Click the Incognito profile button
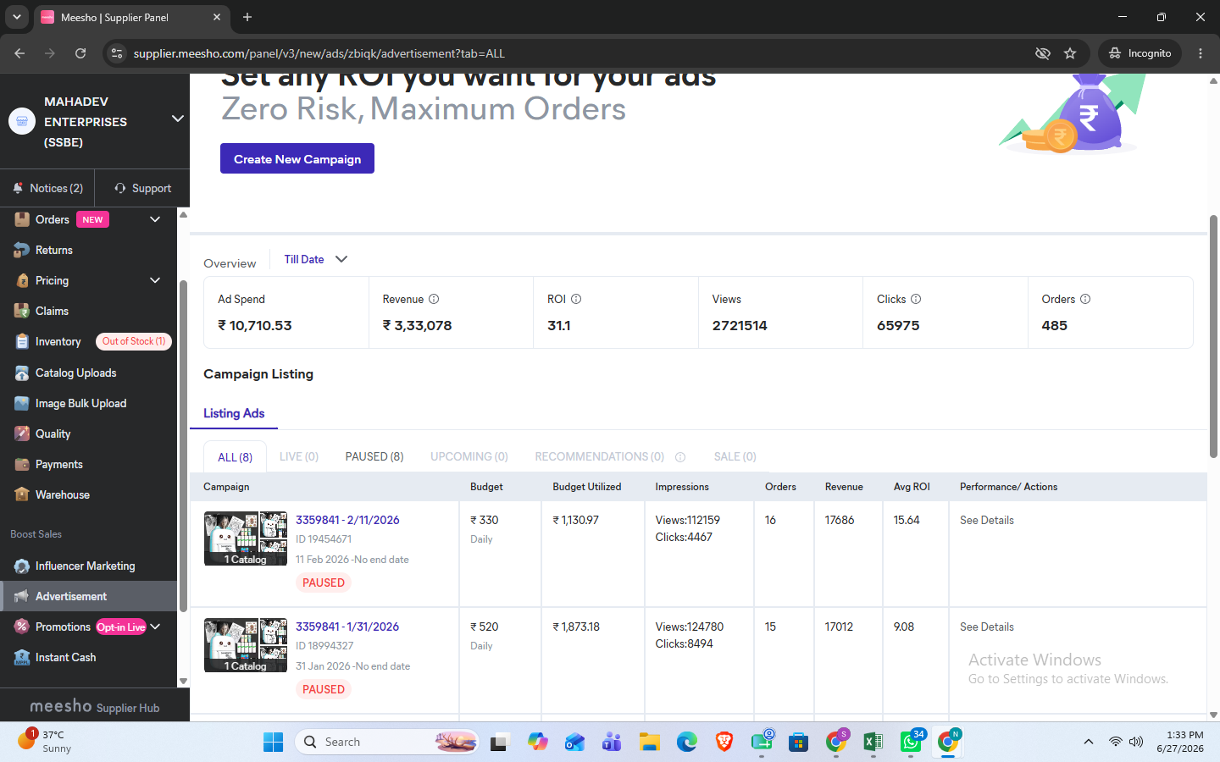 click(x=1140, y=53)
